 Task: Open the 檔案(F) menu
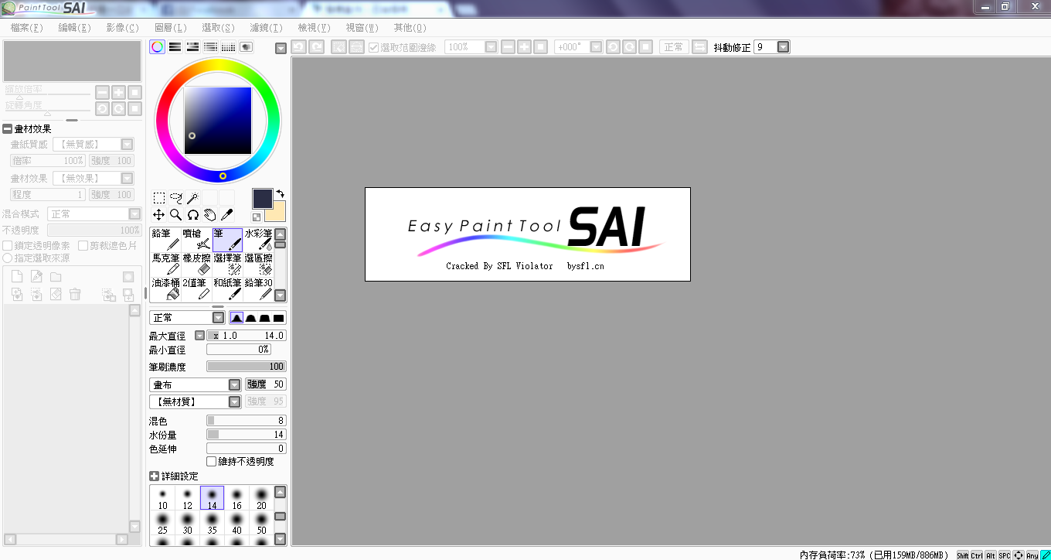[27, 28]
